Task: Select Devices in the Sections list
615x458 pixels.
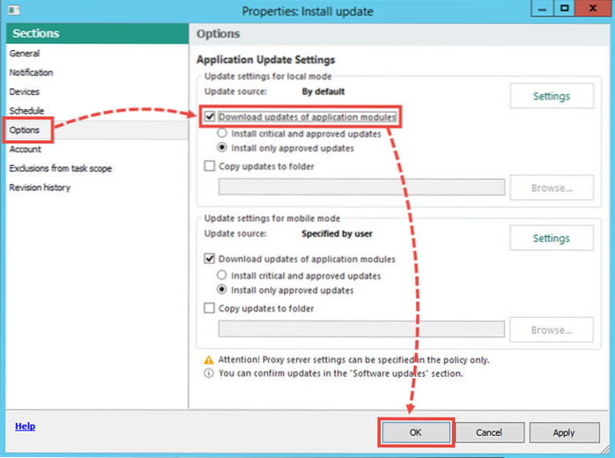Action: click(25, 92)
